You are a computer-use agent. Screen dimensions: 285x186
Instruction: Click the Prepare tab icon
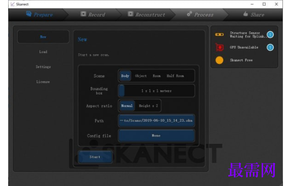[28, 14]
